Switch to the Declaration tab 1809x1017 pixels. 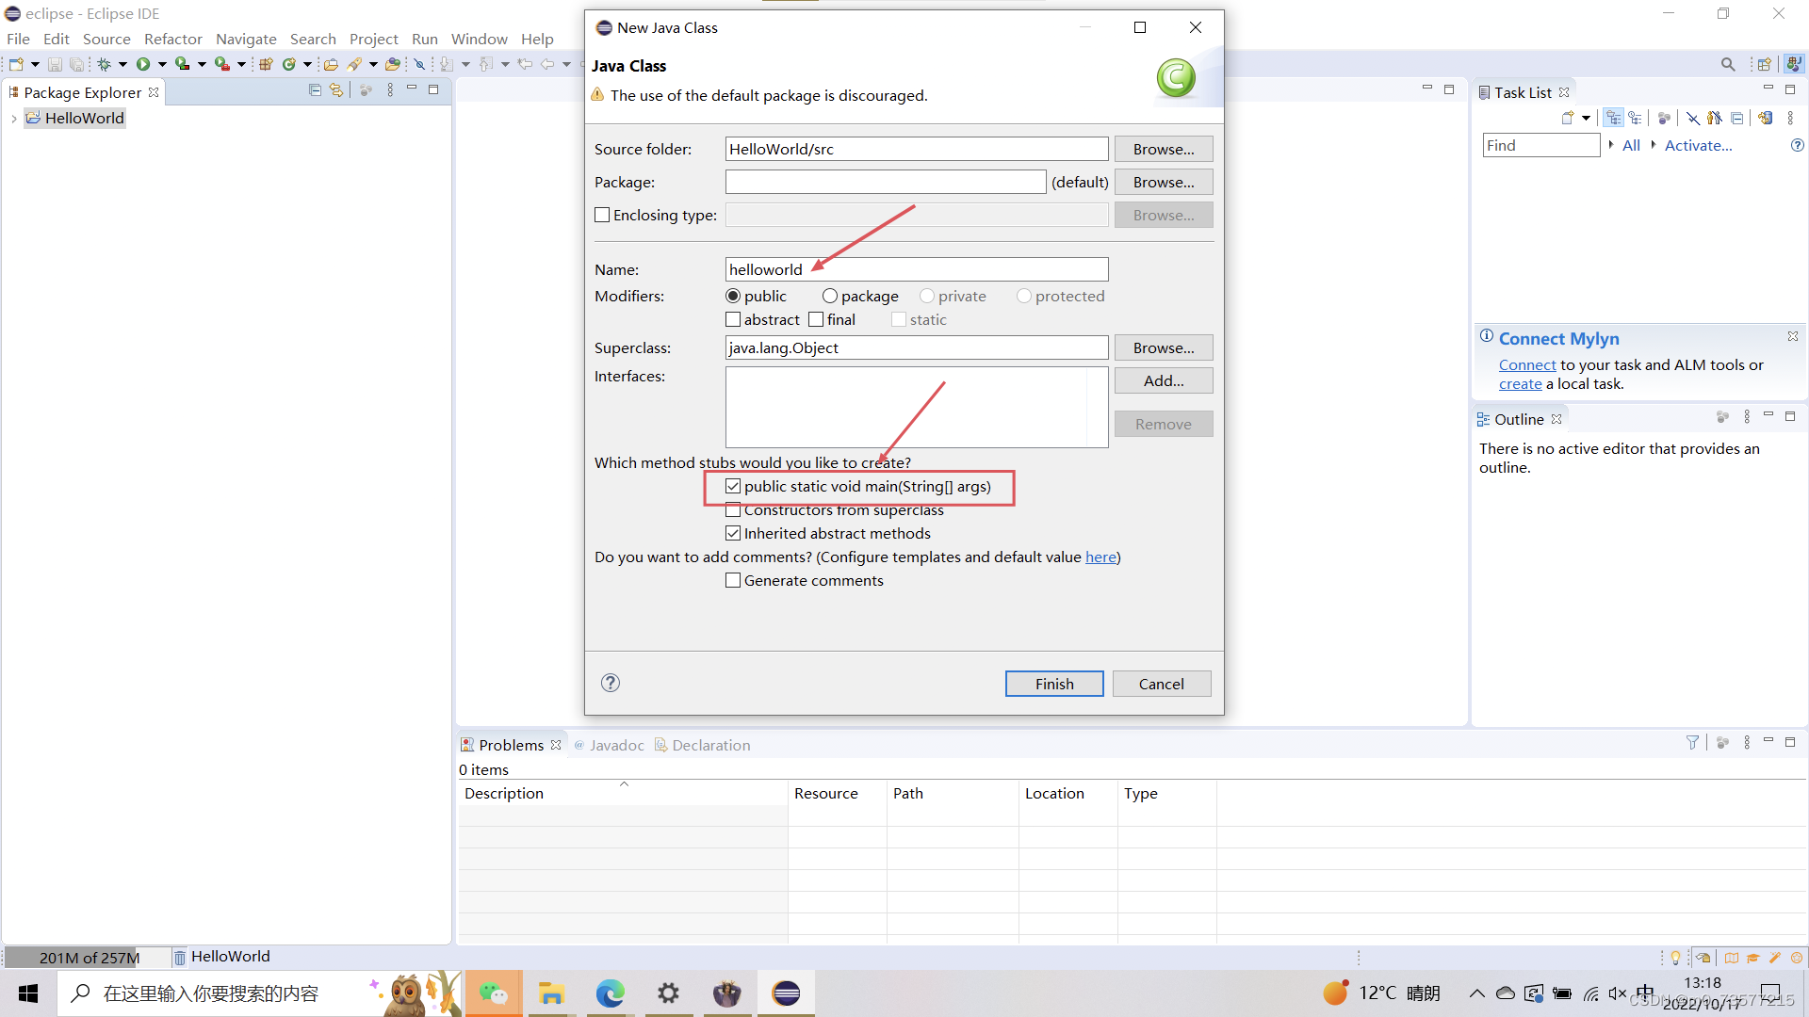tap(703, 745)
